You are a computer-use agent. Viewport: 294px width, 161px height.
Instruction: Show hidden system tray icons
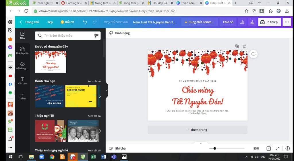click(x=247, y=157)
